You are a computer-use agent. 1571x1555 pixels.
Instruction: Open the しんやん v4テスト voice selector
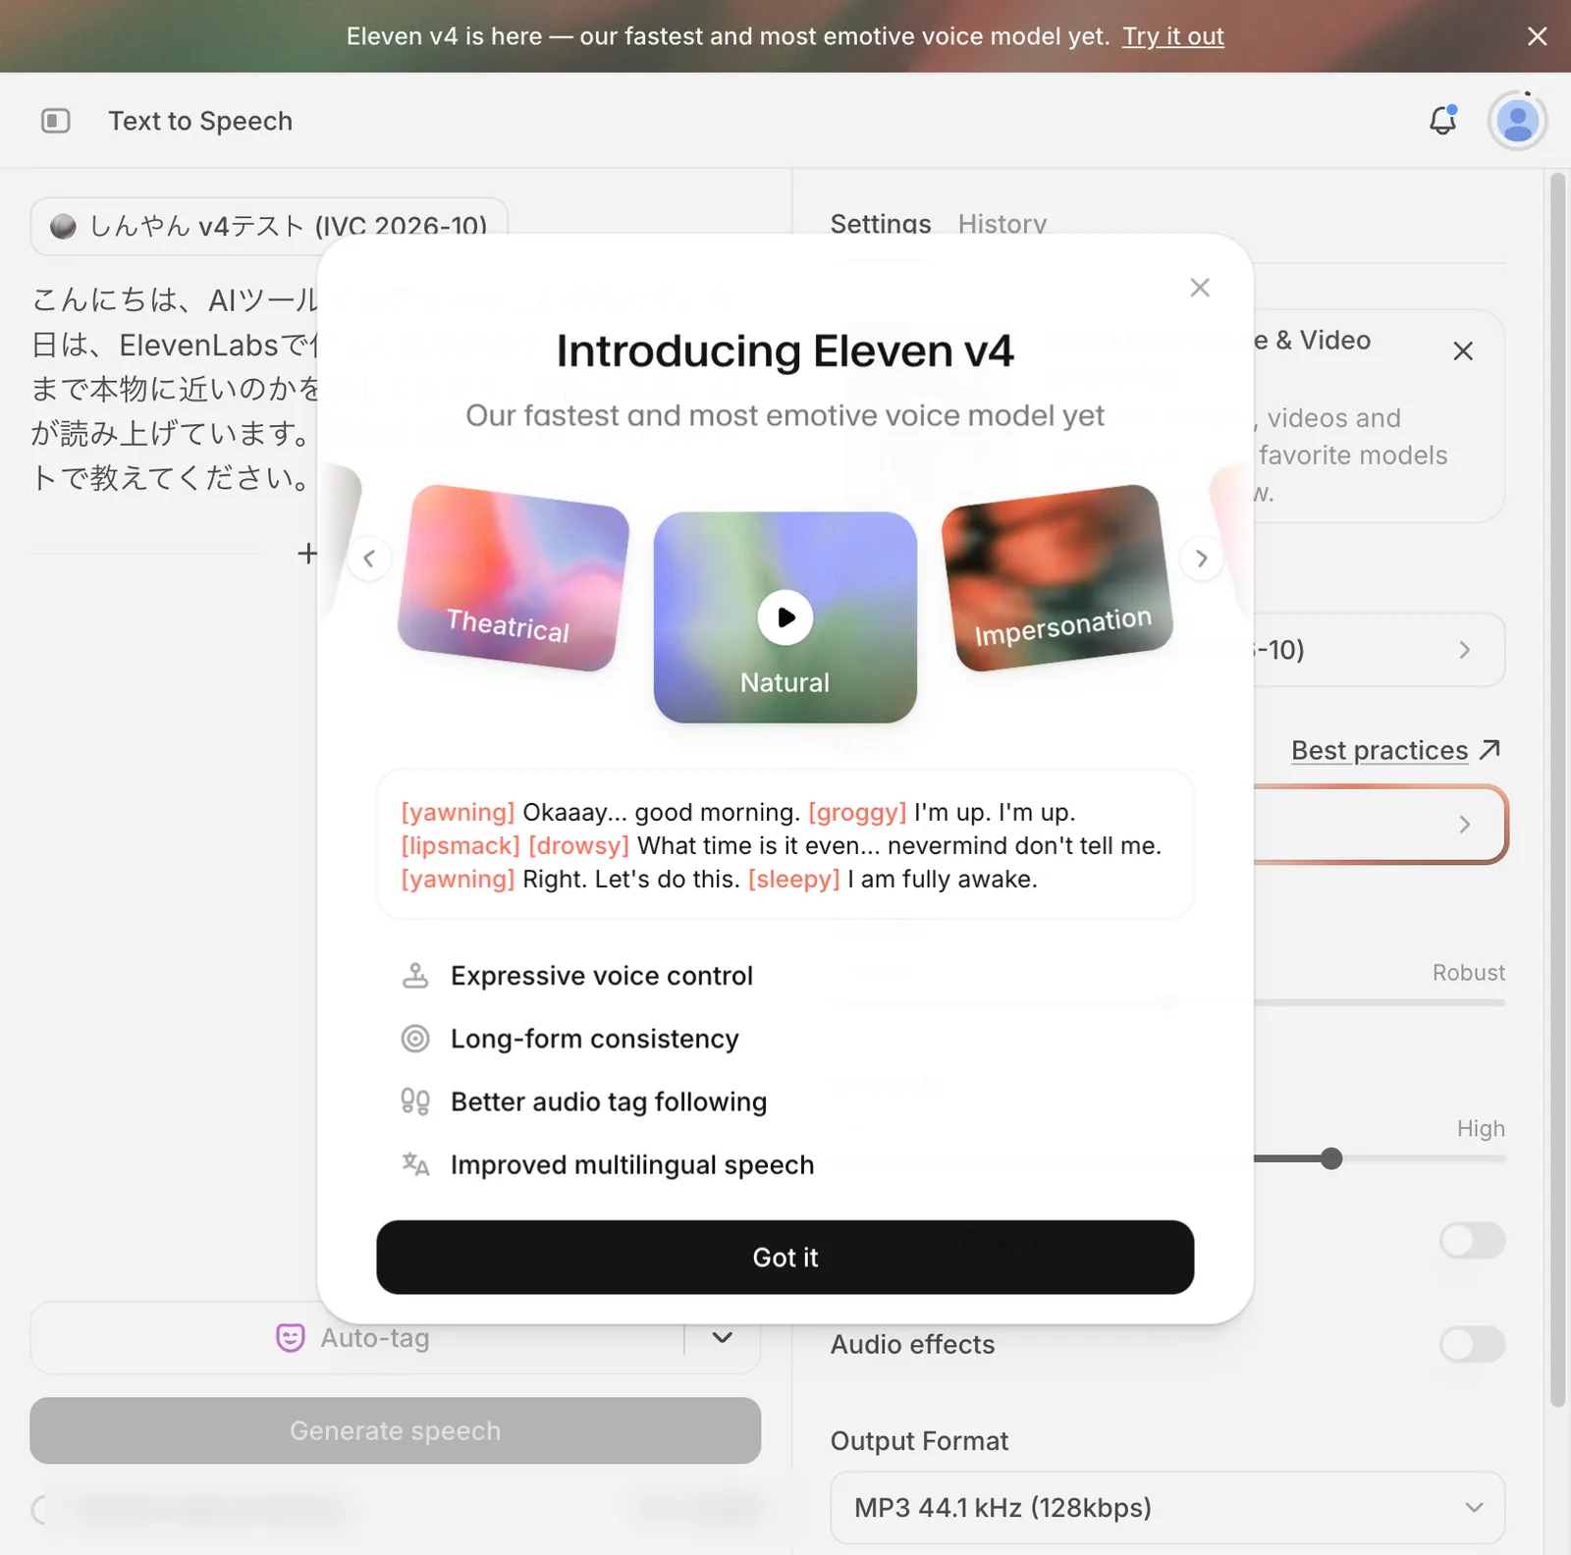coord(269,226)
